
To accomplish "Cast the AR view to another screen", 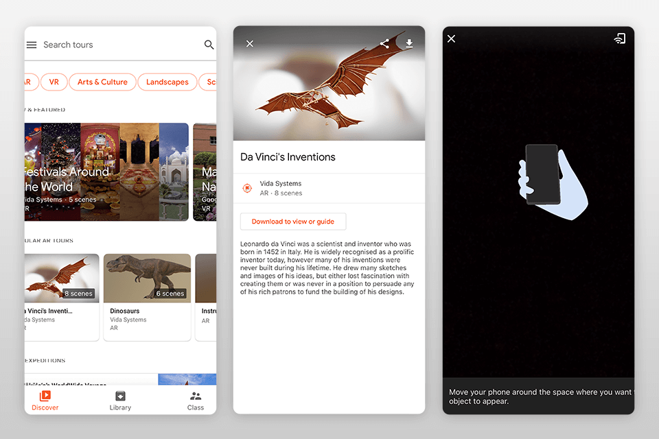I will point(620,38).
